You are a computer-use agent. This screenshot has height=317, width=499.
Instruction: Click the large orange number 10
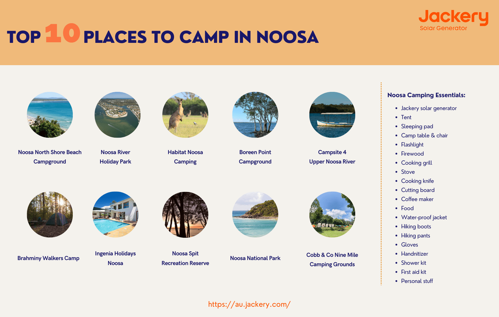pyautogui.click(x=63, y=33)
